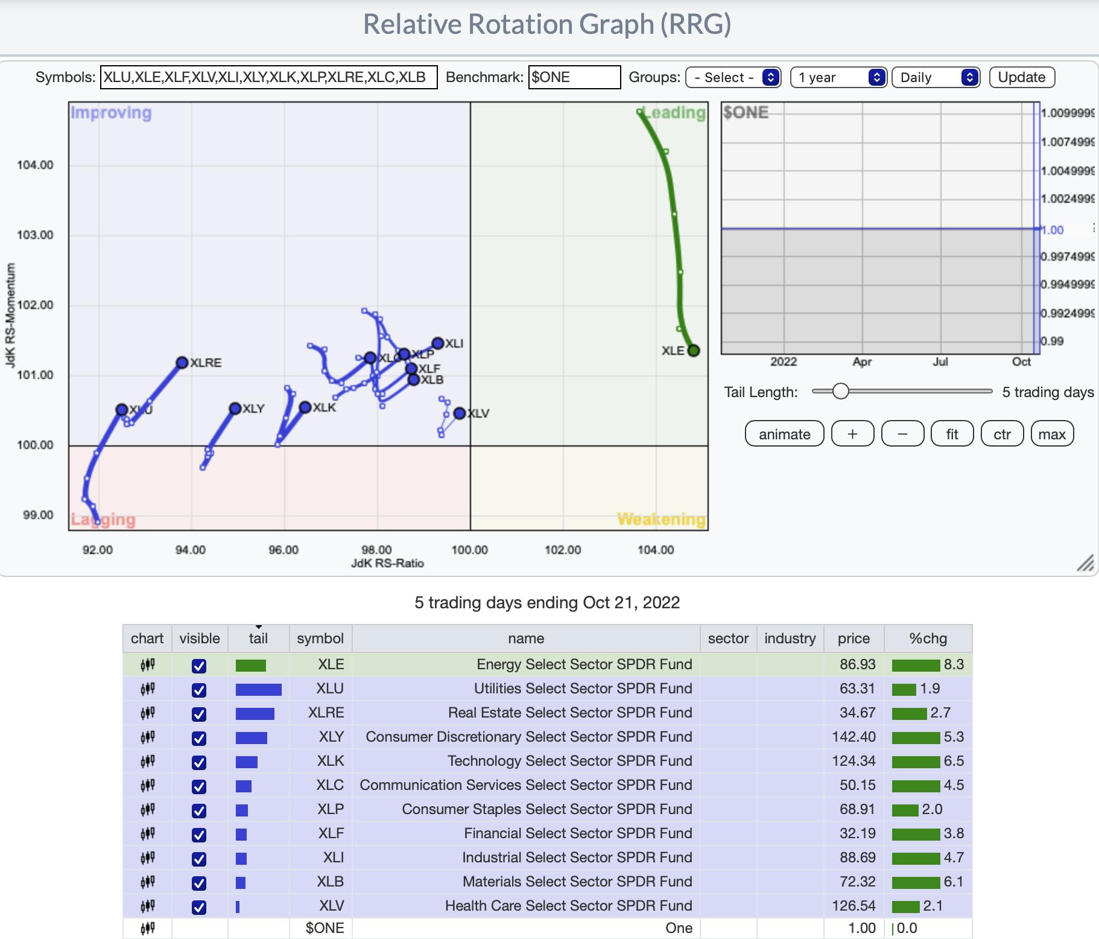Viewport: 1099px width, 939px height.
Task: Click the chart icon for XLK
Action: 147,762
